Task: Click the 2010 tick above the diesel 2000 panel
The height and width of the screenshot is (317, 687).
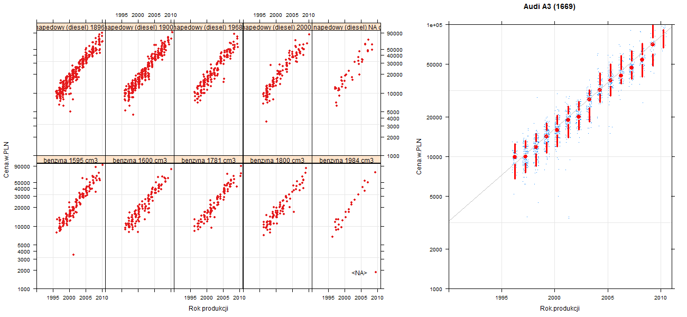Action: [309, 15]
